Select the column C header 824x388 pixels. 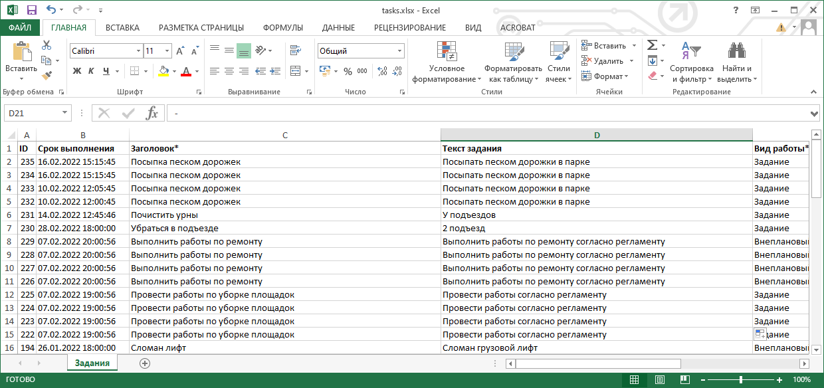(284, 135)
